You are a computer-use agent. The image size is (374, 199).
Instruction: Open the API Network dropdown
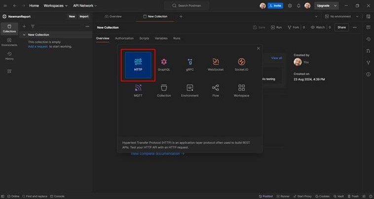(x=84, y=5)
